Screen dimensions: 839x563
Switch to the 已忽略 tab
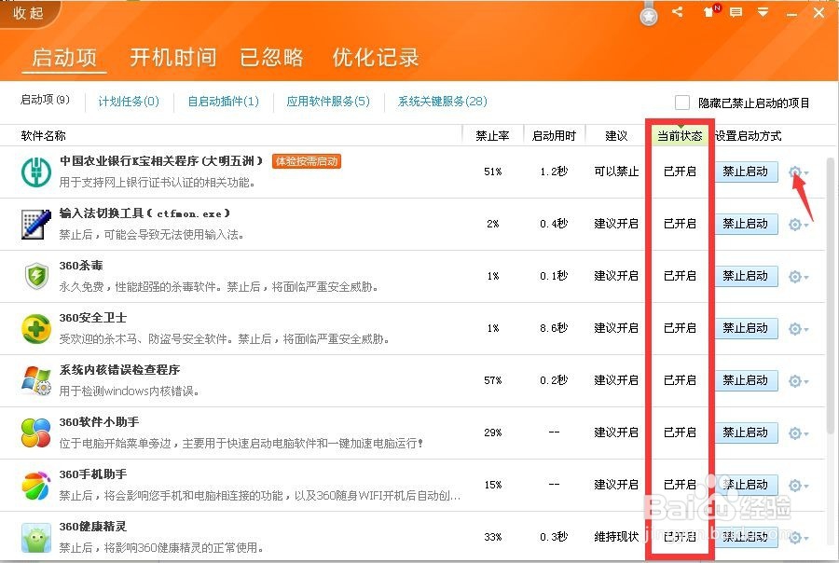[272, 57]
